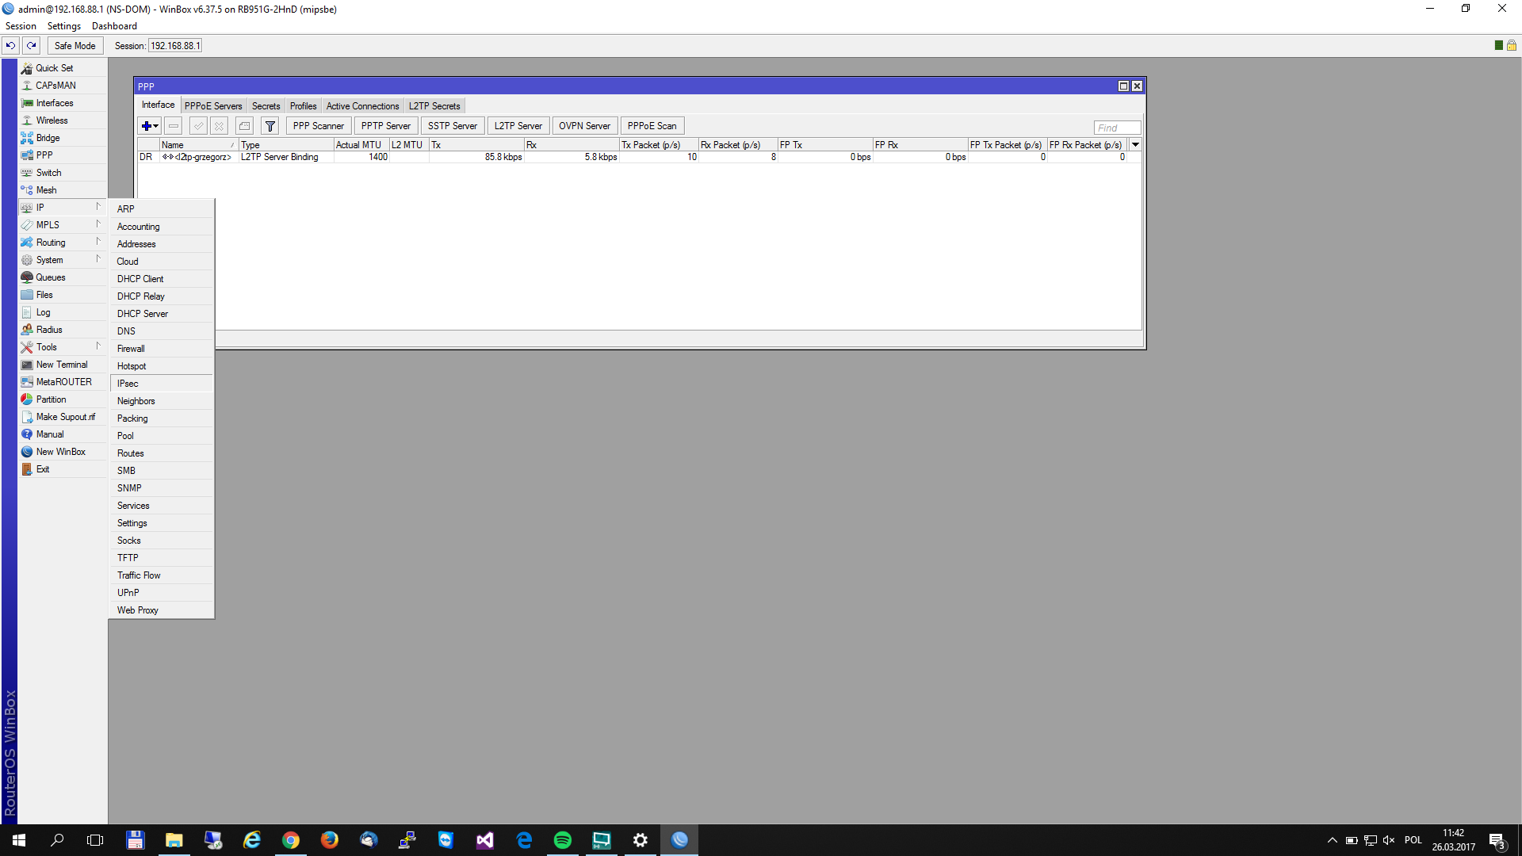Click PPPoE Scan button
Image resolution: width=1522 pixels, height=856 pixels.
[652, 126]
